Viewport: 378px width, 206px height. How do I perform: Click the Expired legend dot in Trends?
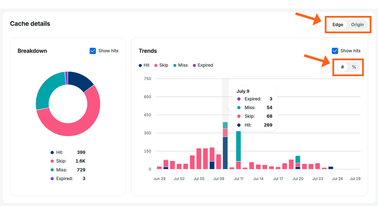click(x=194, y=65)
